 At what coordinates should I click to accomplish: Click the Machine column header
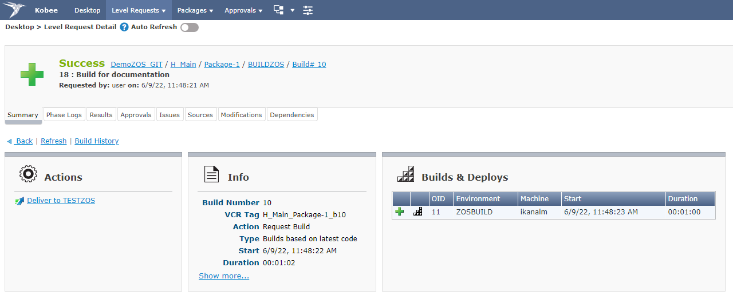click(x=539, y=199)
